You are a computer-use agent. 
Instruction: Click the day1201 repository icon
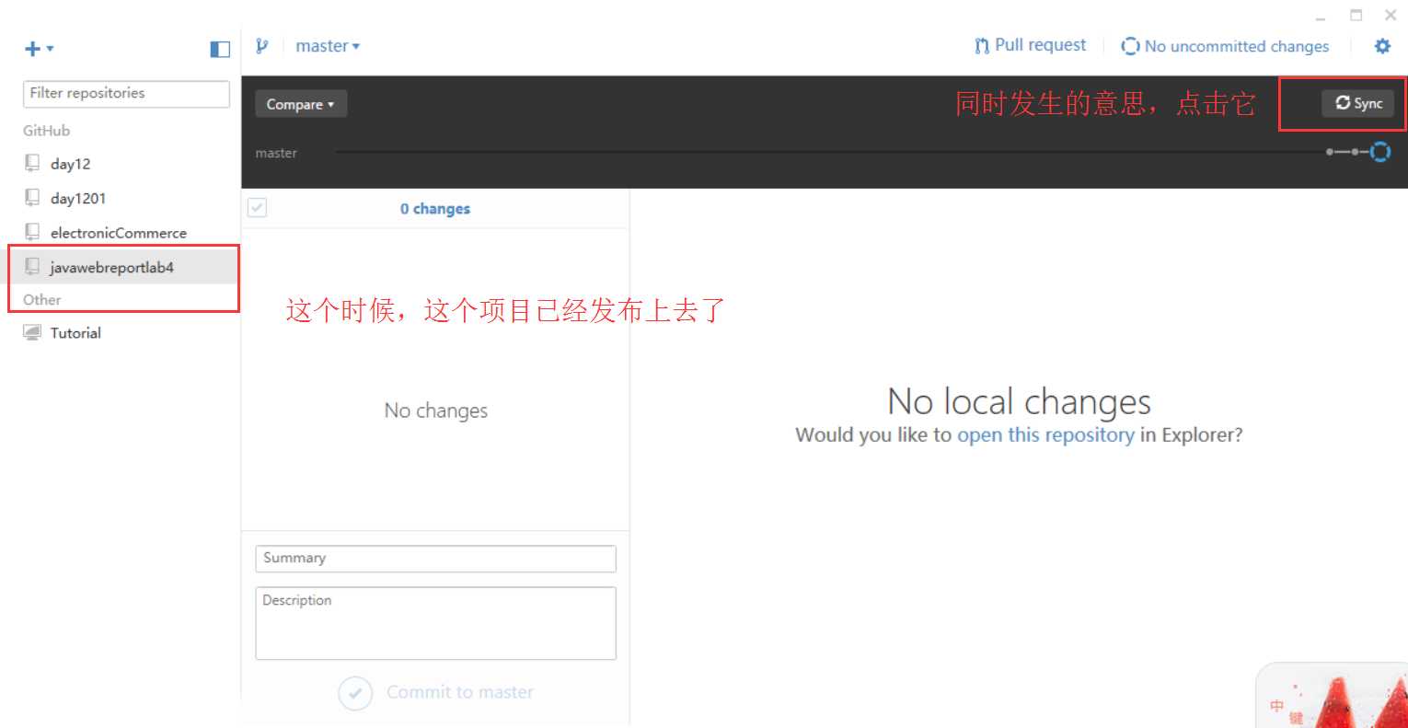32,197
